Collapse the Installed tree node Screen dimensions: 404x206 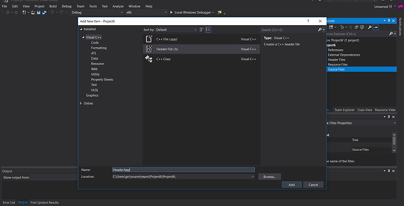(81, 29)
